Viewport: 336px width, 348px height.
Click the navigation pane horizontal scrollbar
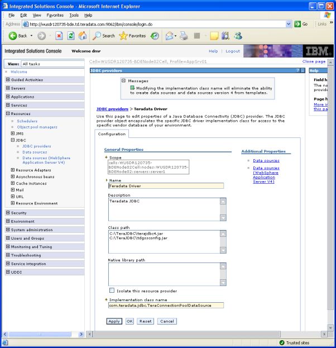(40, 334)
